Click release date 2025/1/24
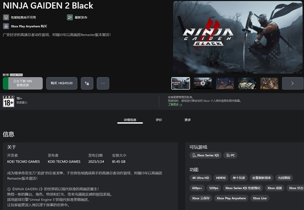Image resolution: width=304 pixels, height=210 pixels. (x=96, y=161)
